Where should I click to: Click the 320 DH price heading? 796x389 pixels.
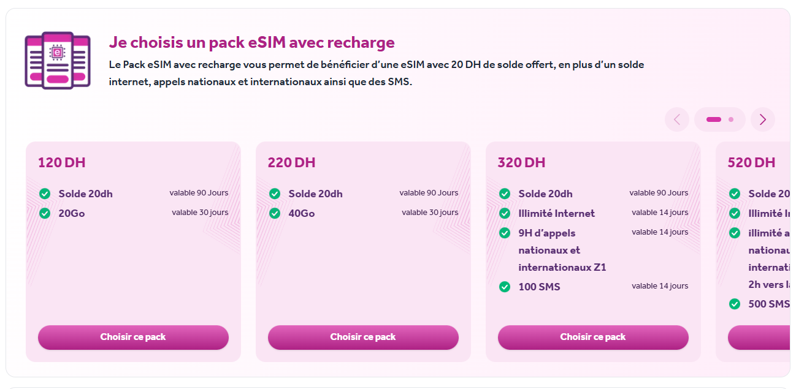pos(521,163)
